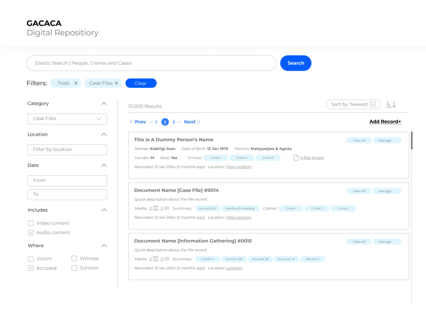Click the Crimes: 4 summary tag
426x320 pixels.
point(207,259)
